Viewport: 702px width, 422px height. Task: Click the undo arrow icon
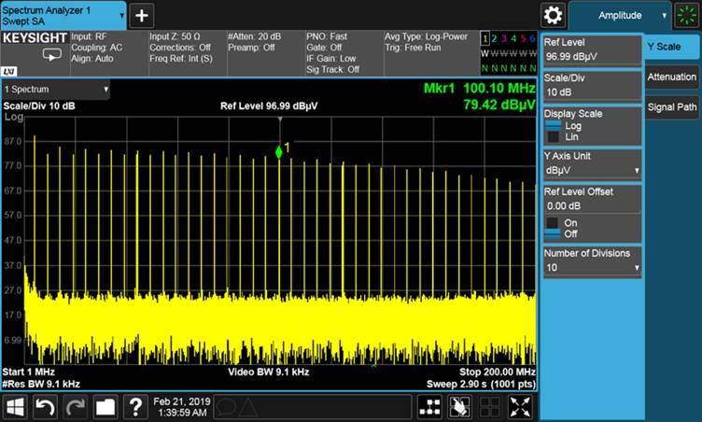tap(45, 406)
